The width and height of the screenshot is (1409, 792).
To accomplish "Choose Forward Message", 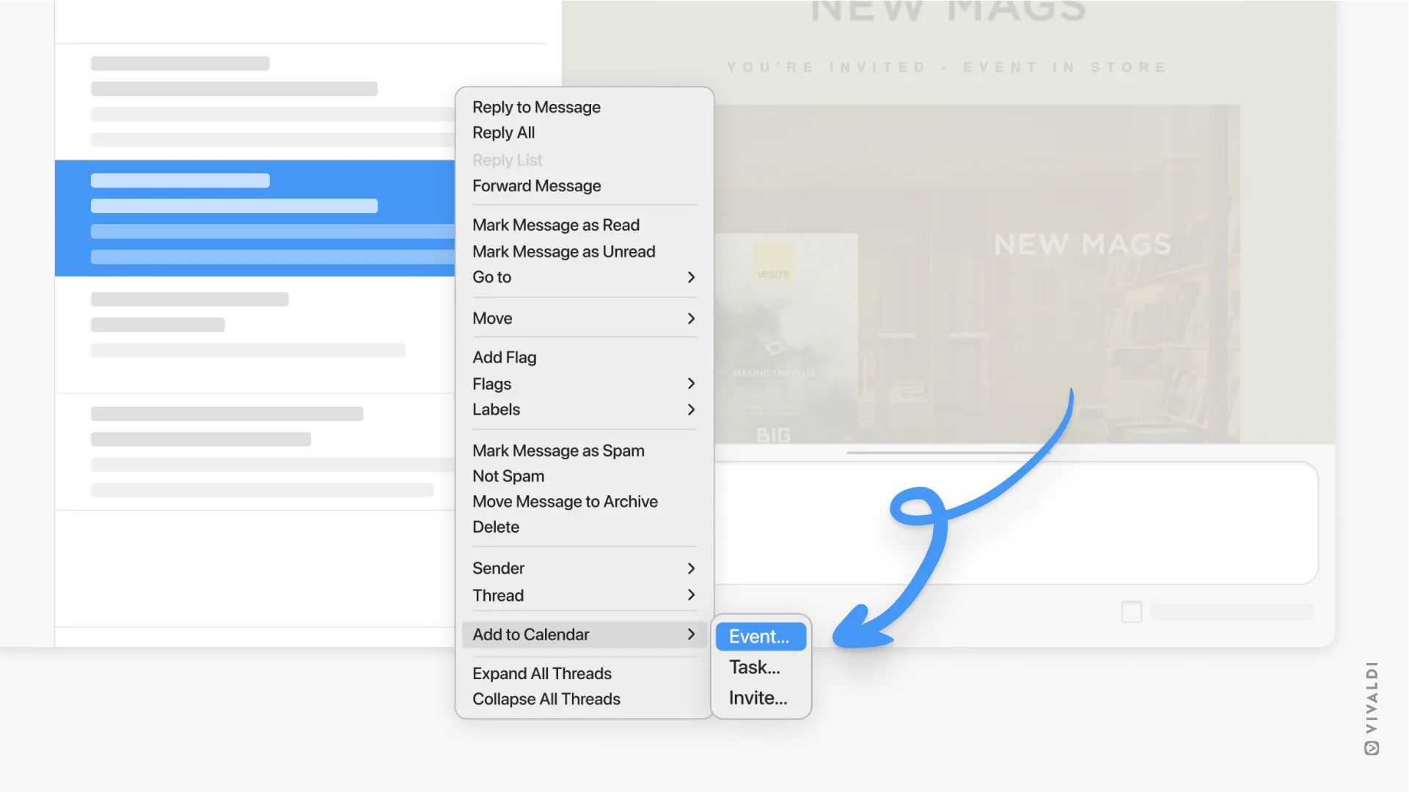I will point(536,186).
